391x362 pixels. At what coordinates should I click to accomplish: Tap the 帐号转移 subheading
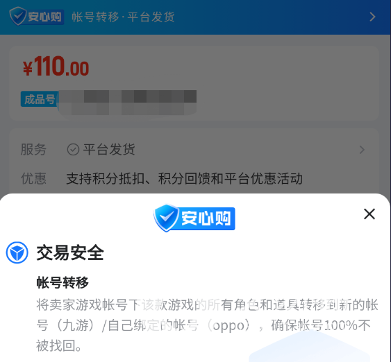(63, 282)
